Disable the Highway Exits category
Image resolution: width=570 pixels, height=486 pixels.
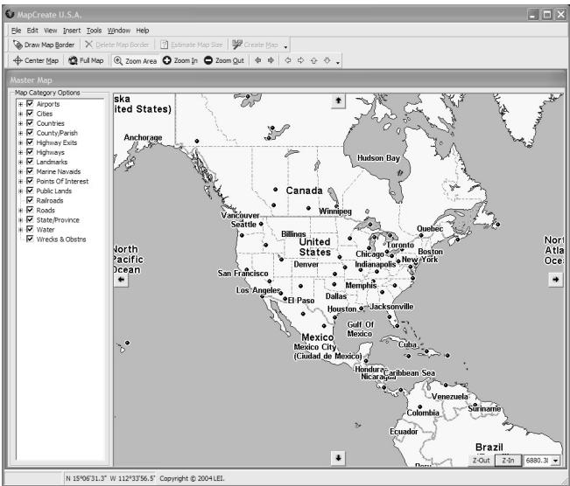coord(30,142)
